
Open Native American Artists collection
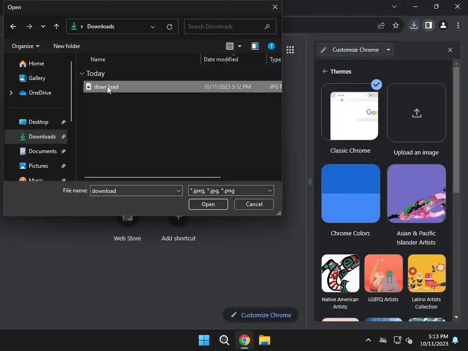coord(340,273)
